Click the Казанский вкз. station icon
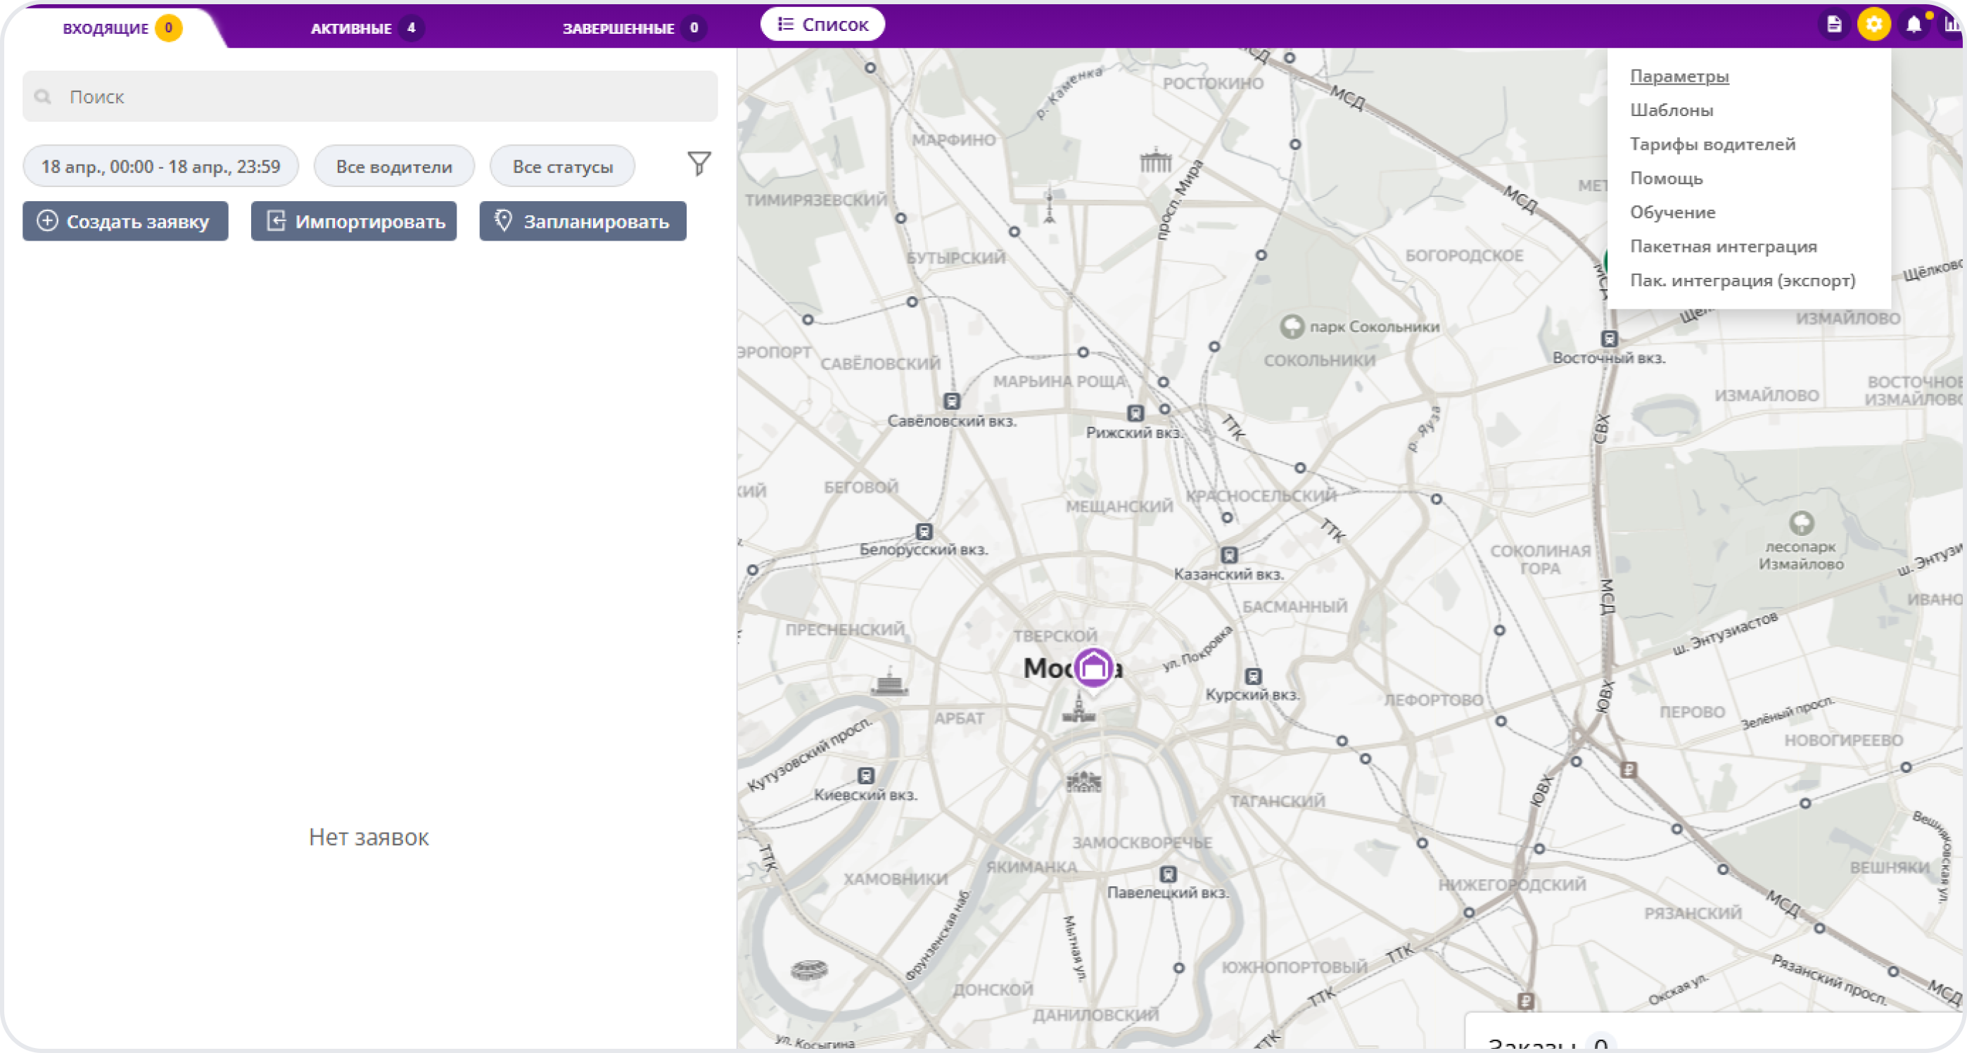Viewport: 1967px width, 1053px height. point(1228,555)
